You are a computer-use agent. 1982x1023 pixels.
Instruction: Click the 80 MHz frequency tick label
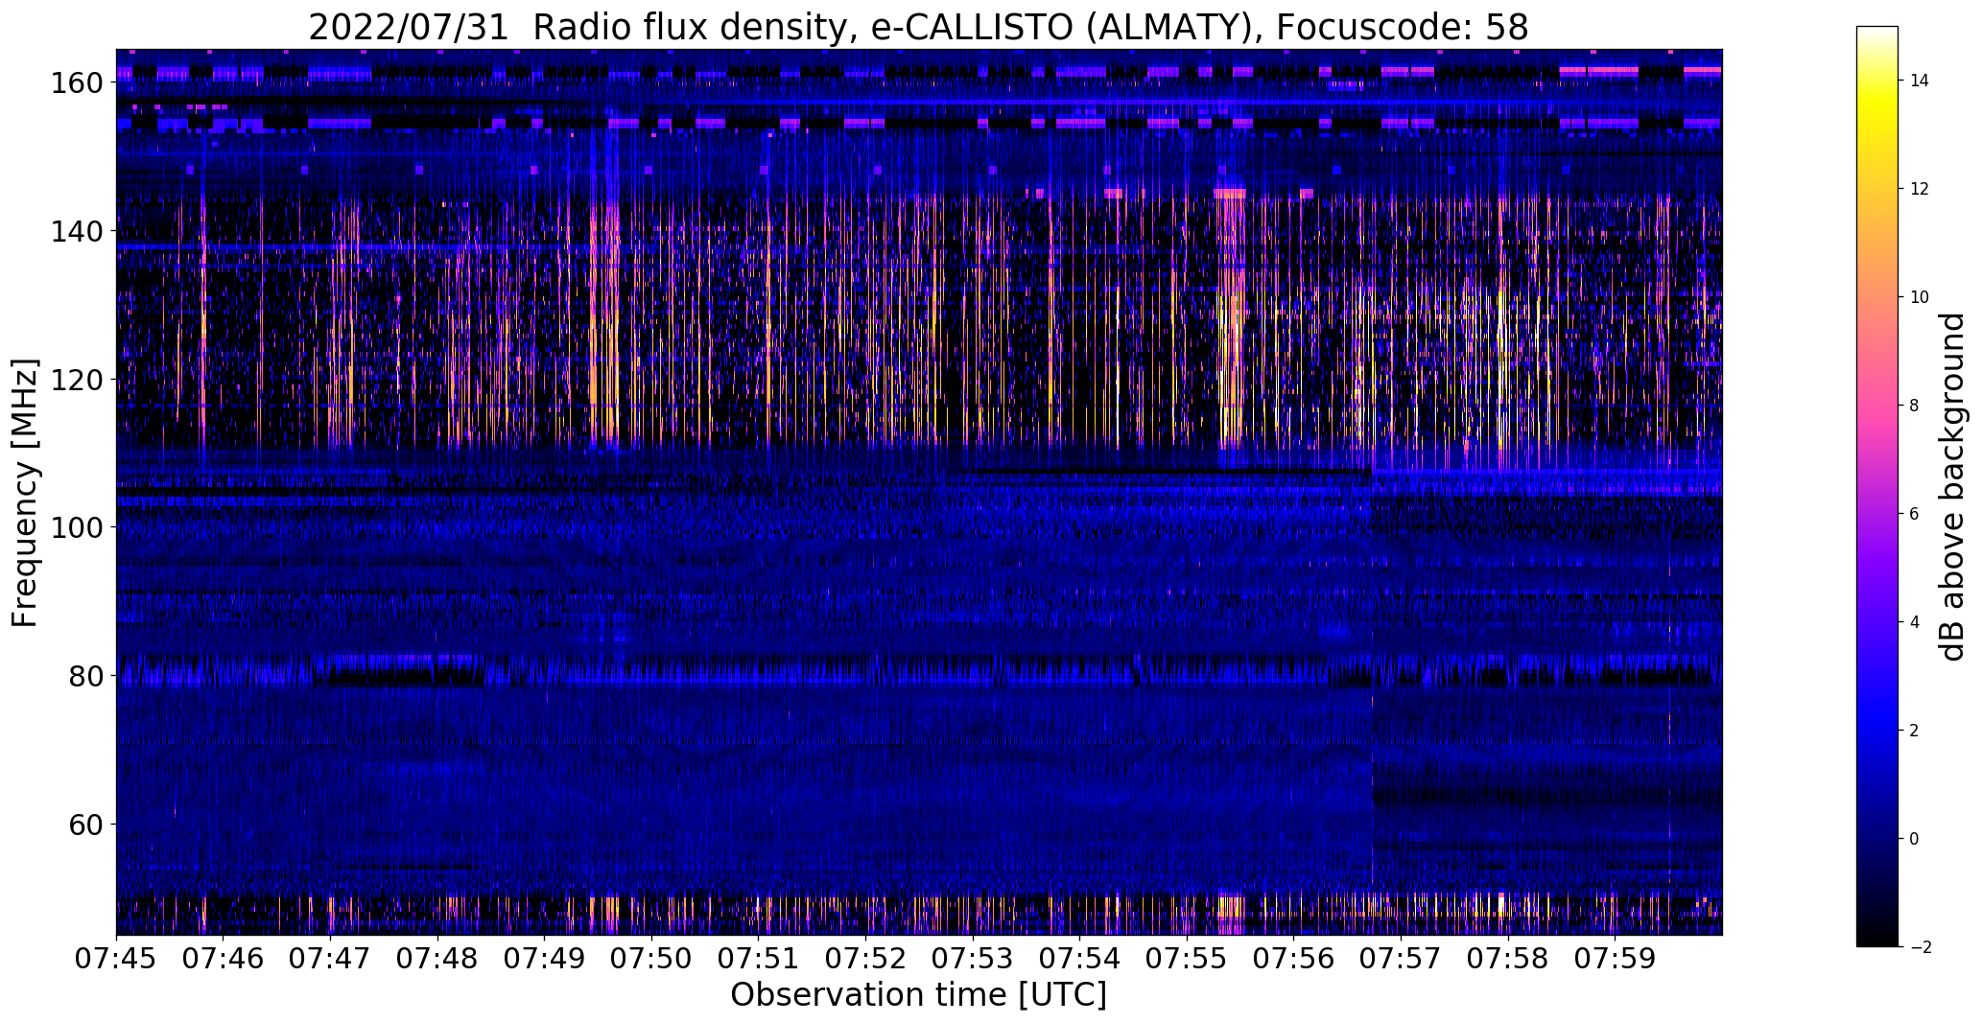click(x=85, y=677)
